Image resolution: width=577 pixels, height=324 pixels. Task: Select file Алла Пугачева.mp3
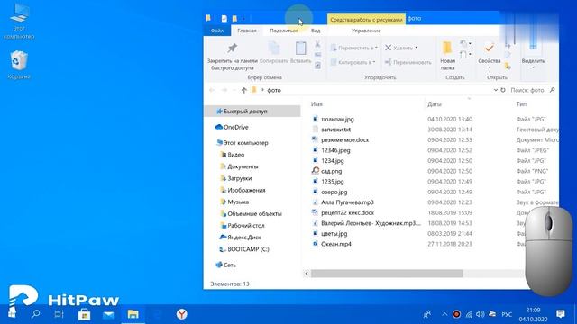coord(347,202)
